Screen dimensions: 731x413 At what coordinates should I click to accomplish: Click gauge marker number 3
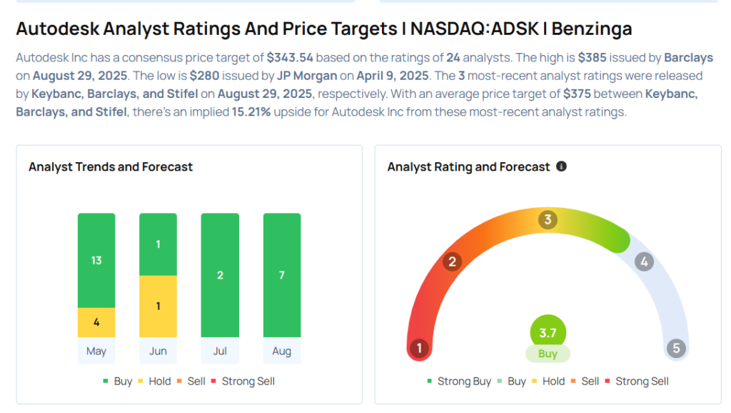(x=548, y=219)
